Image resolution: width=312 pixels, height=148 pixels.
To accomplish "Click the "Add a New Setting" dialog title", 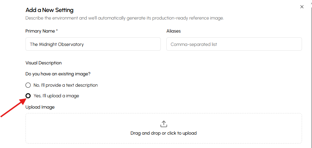I will pyautogui.click(x=49, y=10).
